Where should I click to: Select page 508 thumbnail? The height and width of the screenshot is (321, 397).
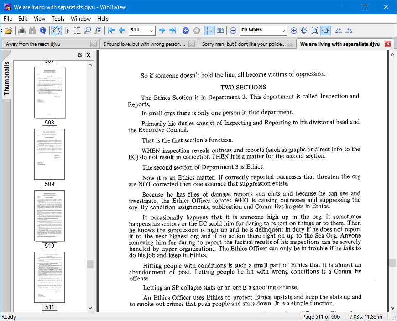(50, 93)
